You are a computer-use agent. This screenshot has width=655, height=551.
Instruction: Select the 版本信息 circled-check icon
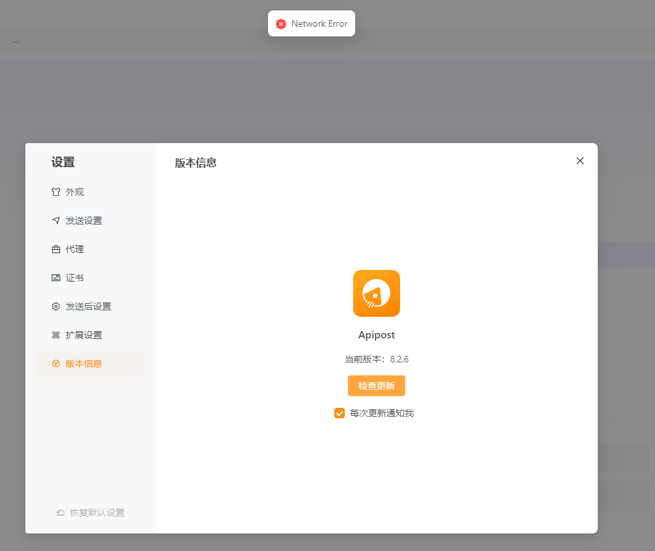click(x=57, y=363)
